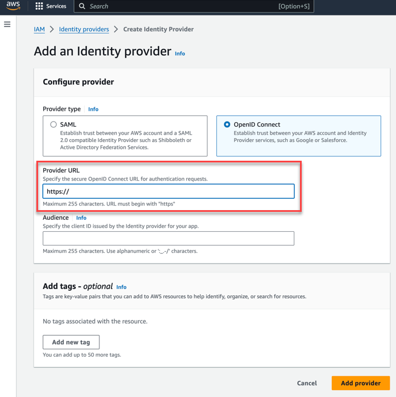Click Info link next to Add tags
Viewport: 396px width, 397px height.
tap(121, 287)
